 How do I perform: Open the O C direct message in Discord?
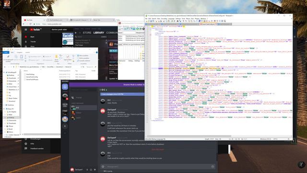tap(84, 108)
